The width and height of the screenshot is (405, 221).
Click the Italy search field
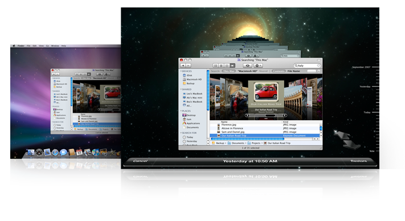point(307,66)
